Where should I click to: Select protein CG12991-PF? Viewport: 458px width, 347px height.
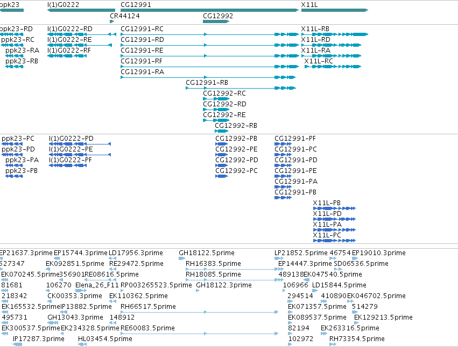[x=283, y=144]
